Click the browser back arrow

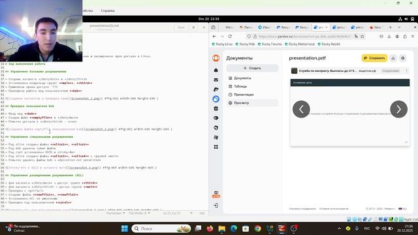214,37
